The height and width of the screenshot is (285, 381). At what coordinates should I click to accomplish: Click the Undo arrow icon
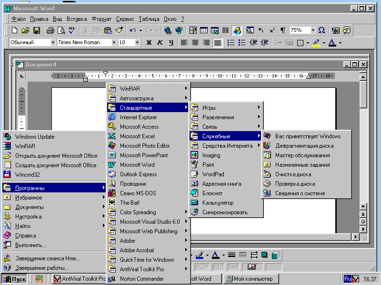pos(133,30)
